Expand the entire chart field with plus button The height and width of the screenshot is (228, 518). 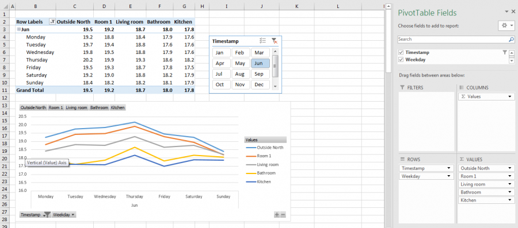pyautogui.click(x=277, y=215)
